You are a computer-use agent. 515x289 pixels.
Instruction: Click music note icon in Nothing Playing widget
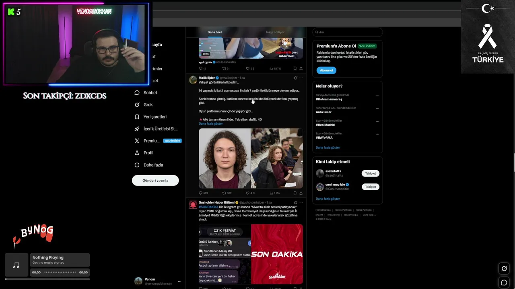click(x=16, y=265)
